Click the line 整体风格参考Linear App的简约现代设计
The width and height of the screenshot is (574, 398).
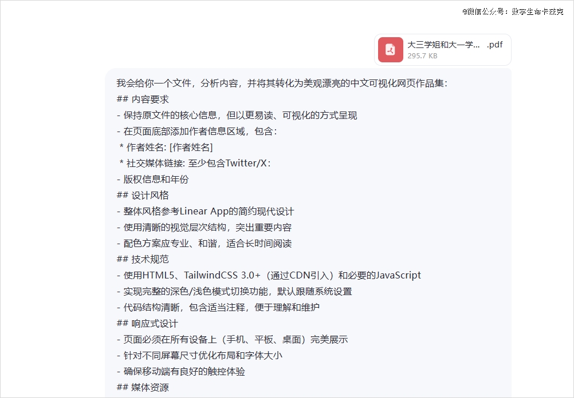pos(205,212)
